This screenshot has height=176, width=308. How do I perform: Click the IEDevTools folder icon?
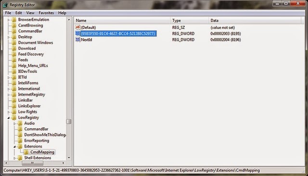[14, 71]
